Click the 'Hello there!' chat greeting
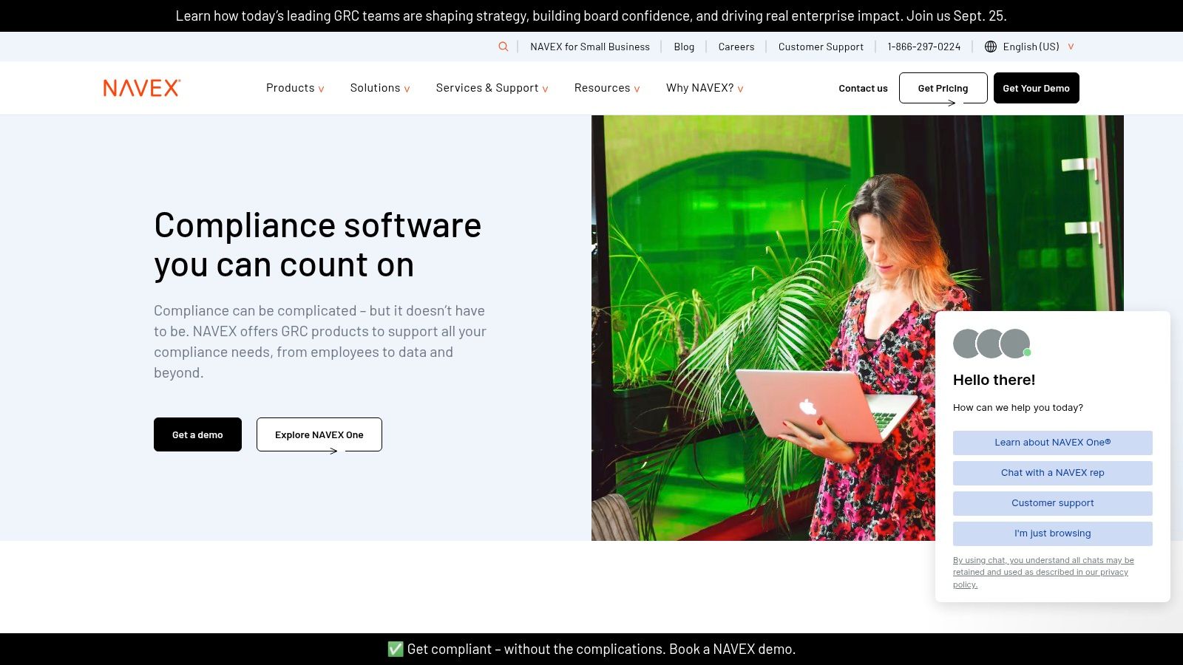The height and width of the screenshot is (665, 1183). [994, 380]
